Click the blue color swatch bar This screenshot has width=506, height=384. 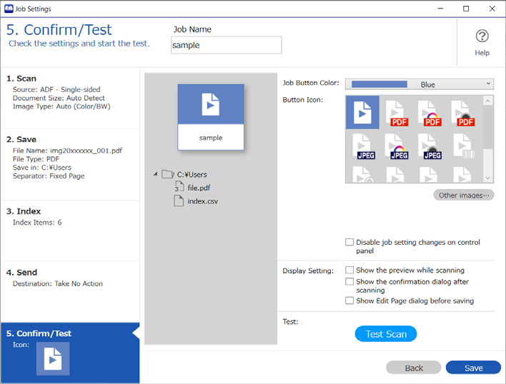pos(379,84)
